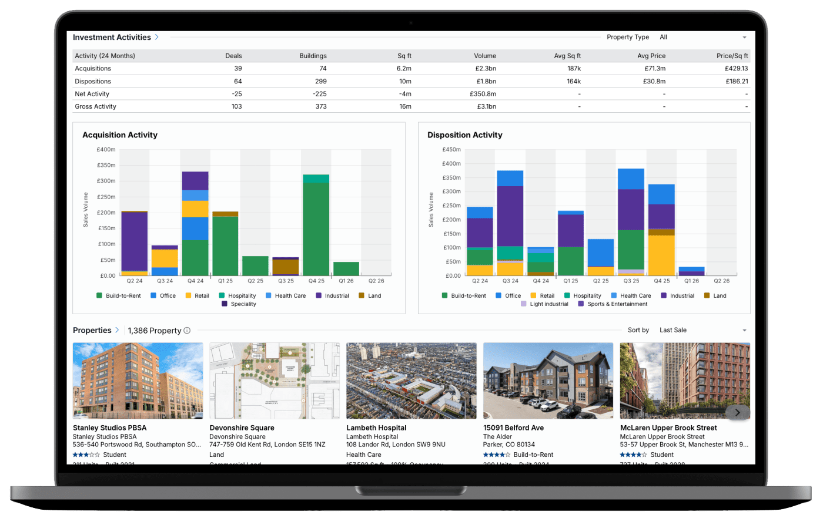
Task: Click McLaren Upper Brook Street star rating
Action: coord(633,455)
